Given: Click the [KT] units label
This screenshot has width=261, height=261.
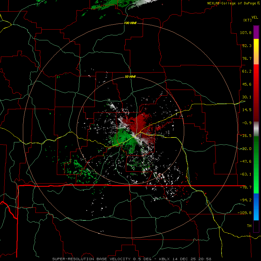Looking at the screenshot, I should (x=248, y=20).
